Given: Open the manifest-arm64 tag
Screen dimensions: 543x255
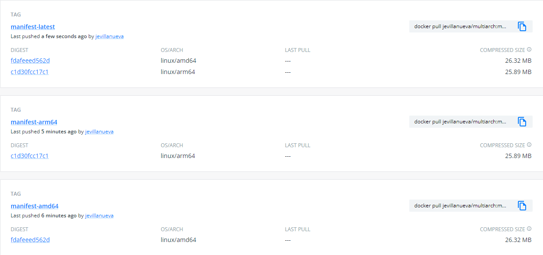Looking at the screenshot, I should (x=34, y=122).
